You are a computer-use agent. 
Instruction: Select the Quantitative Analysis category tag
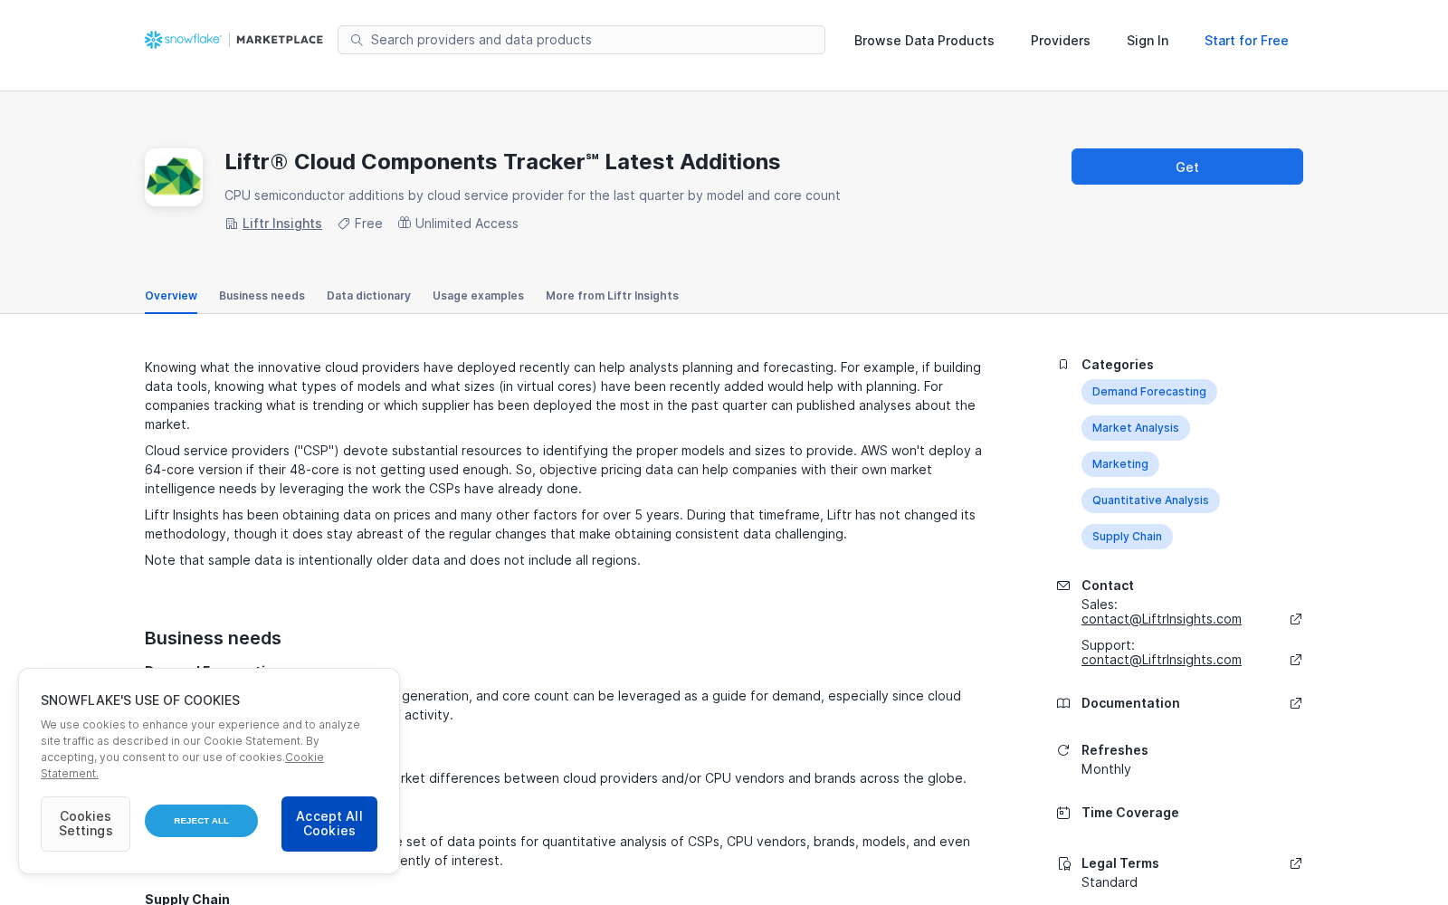(1150, 500)
